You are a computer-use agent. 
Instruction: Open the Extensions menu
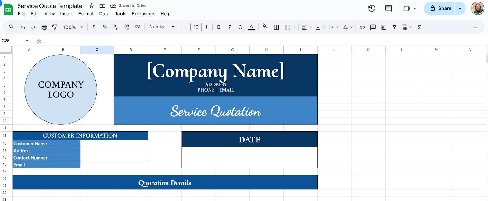point(143,14)
